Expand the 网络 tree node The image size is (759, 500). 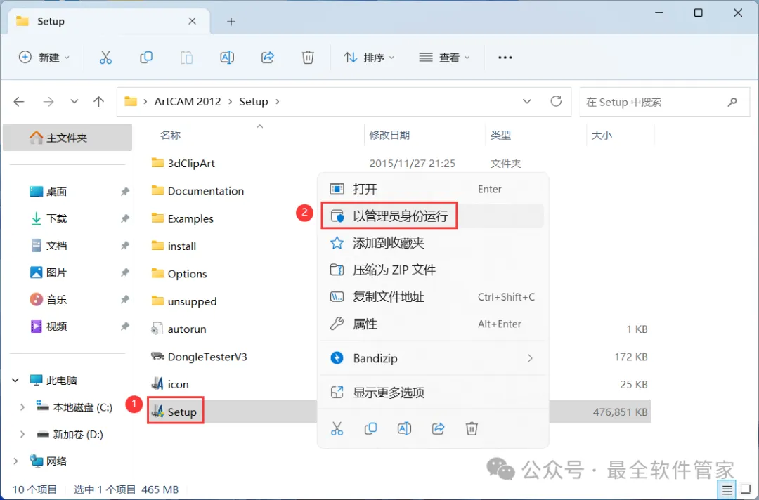[x=15, y=461]
